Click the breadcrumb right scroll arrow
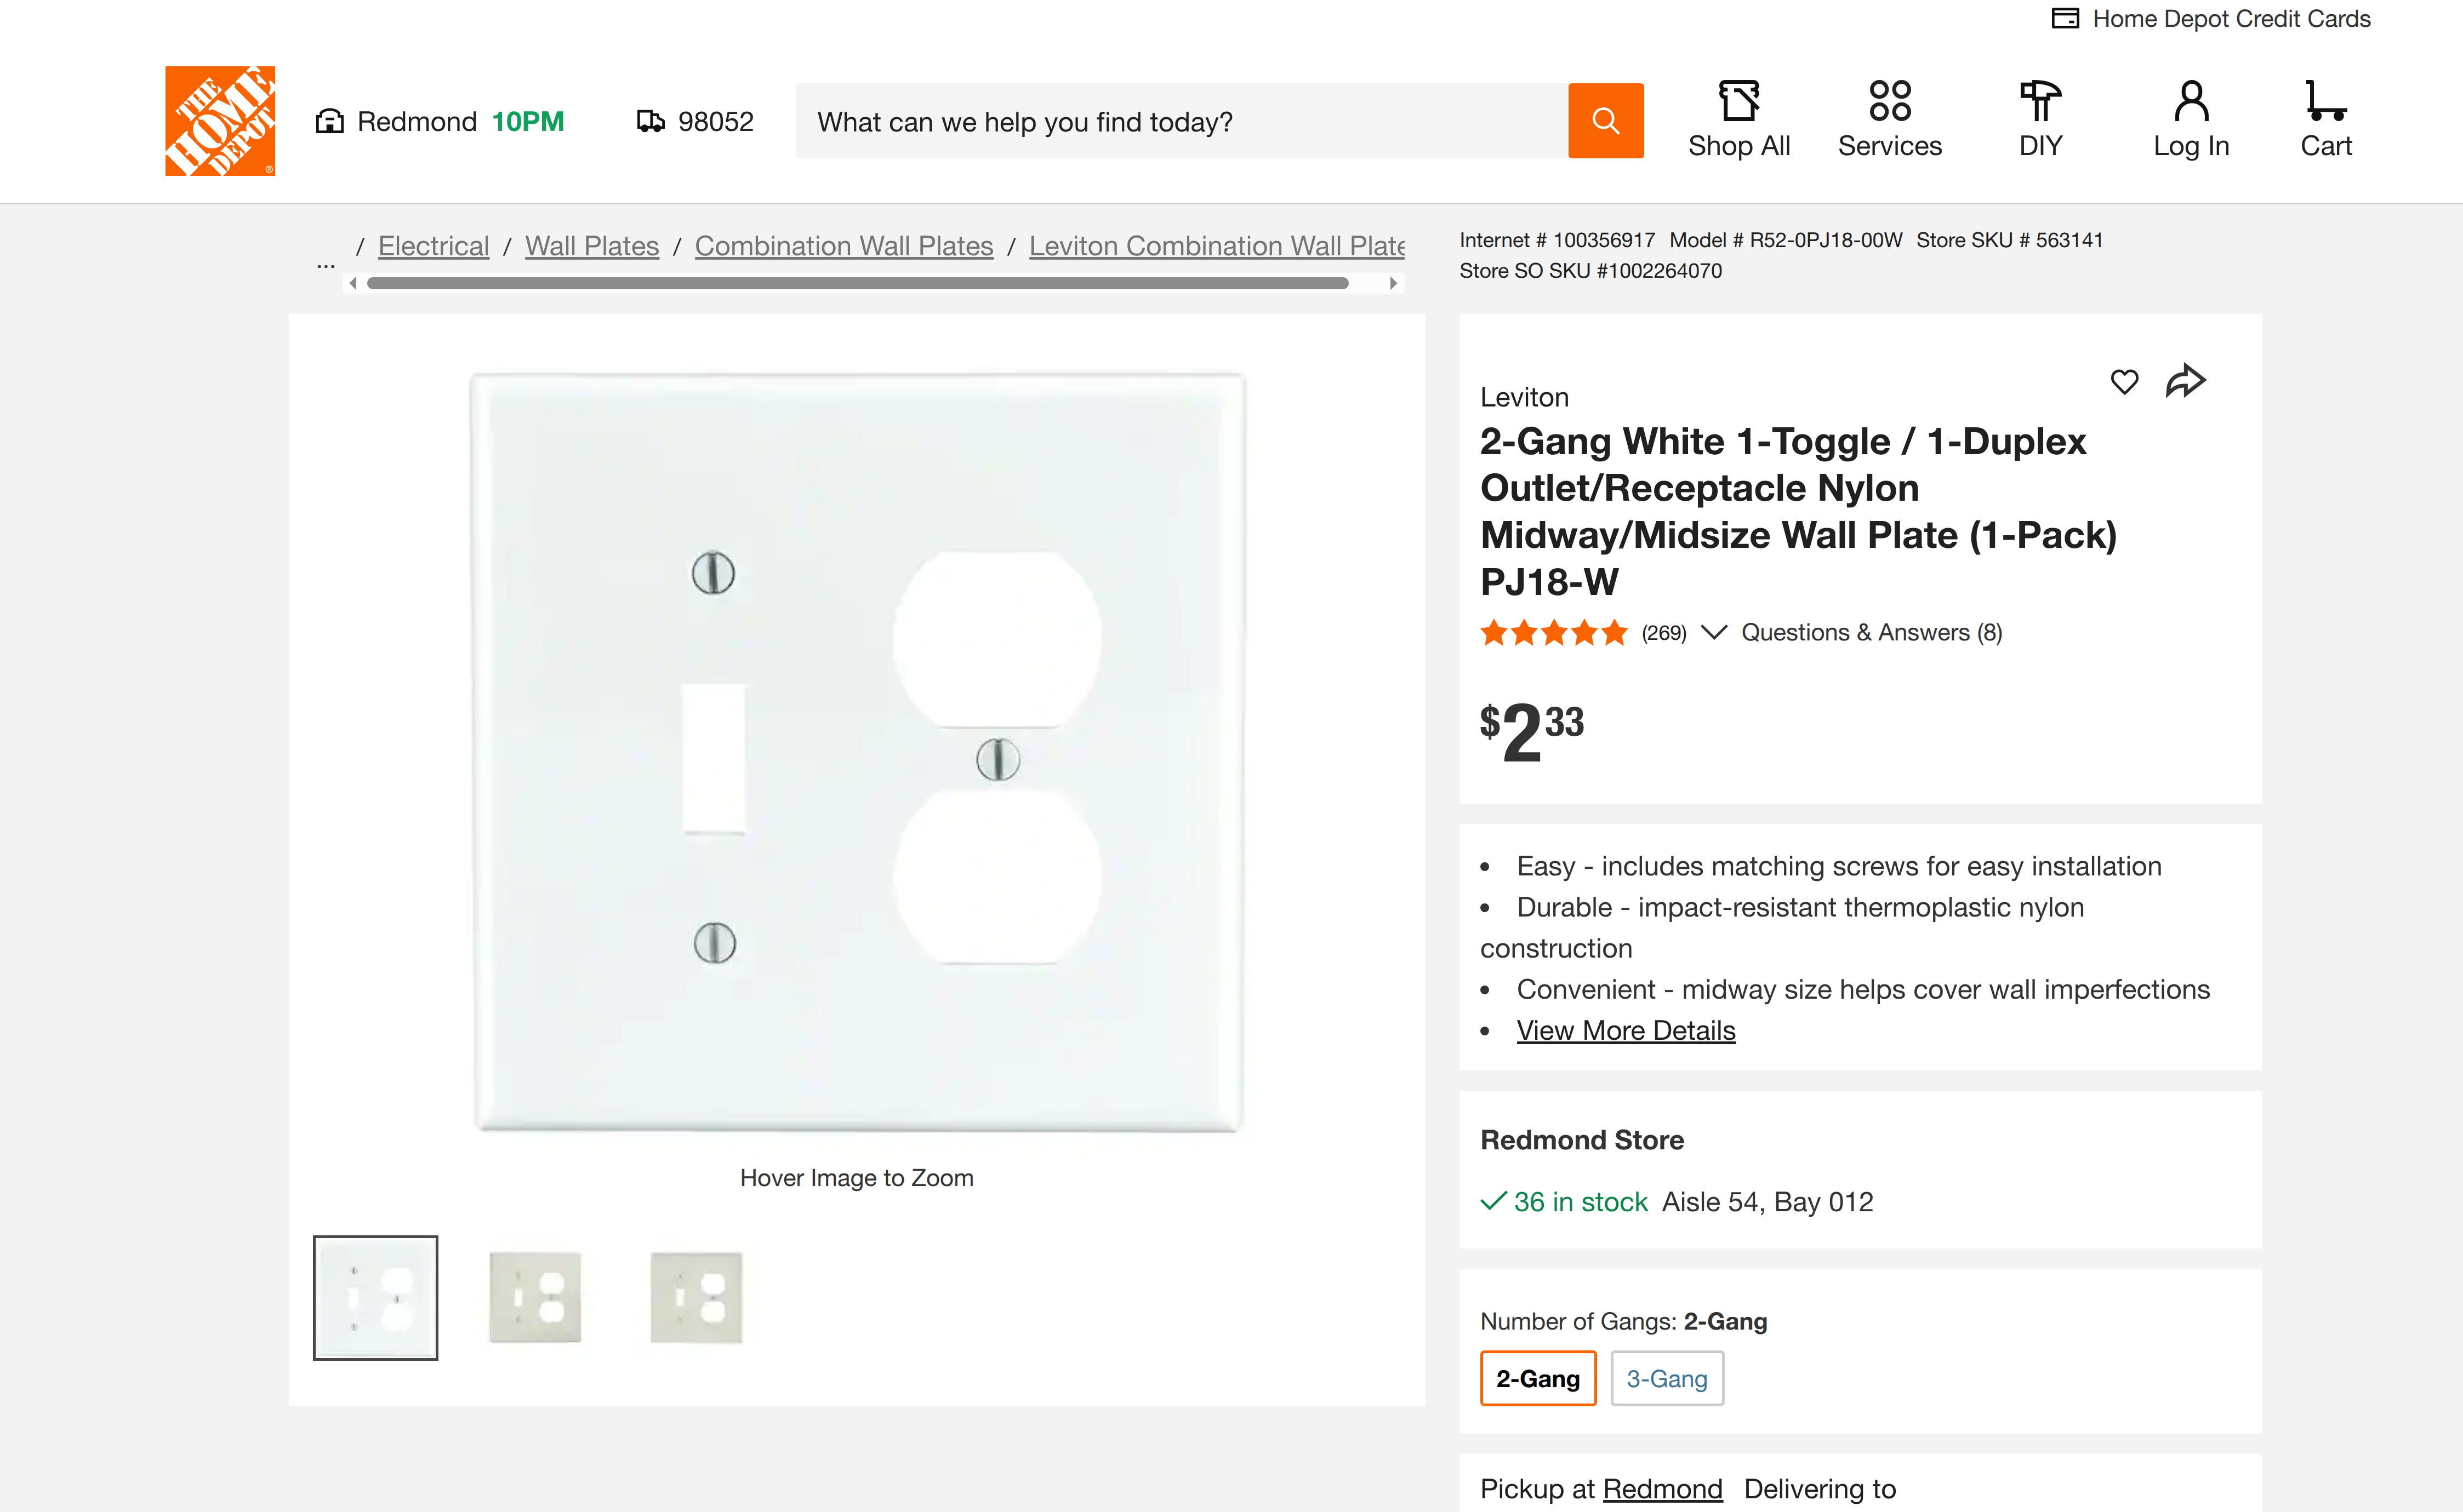Image resolution: width=2463 pixels, height=1512 pixels. [x=1393, y=284]
